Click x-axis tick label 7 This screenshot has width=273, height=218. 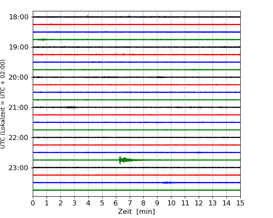[x=130, y=203]
